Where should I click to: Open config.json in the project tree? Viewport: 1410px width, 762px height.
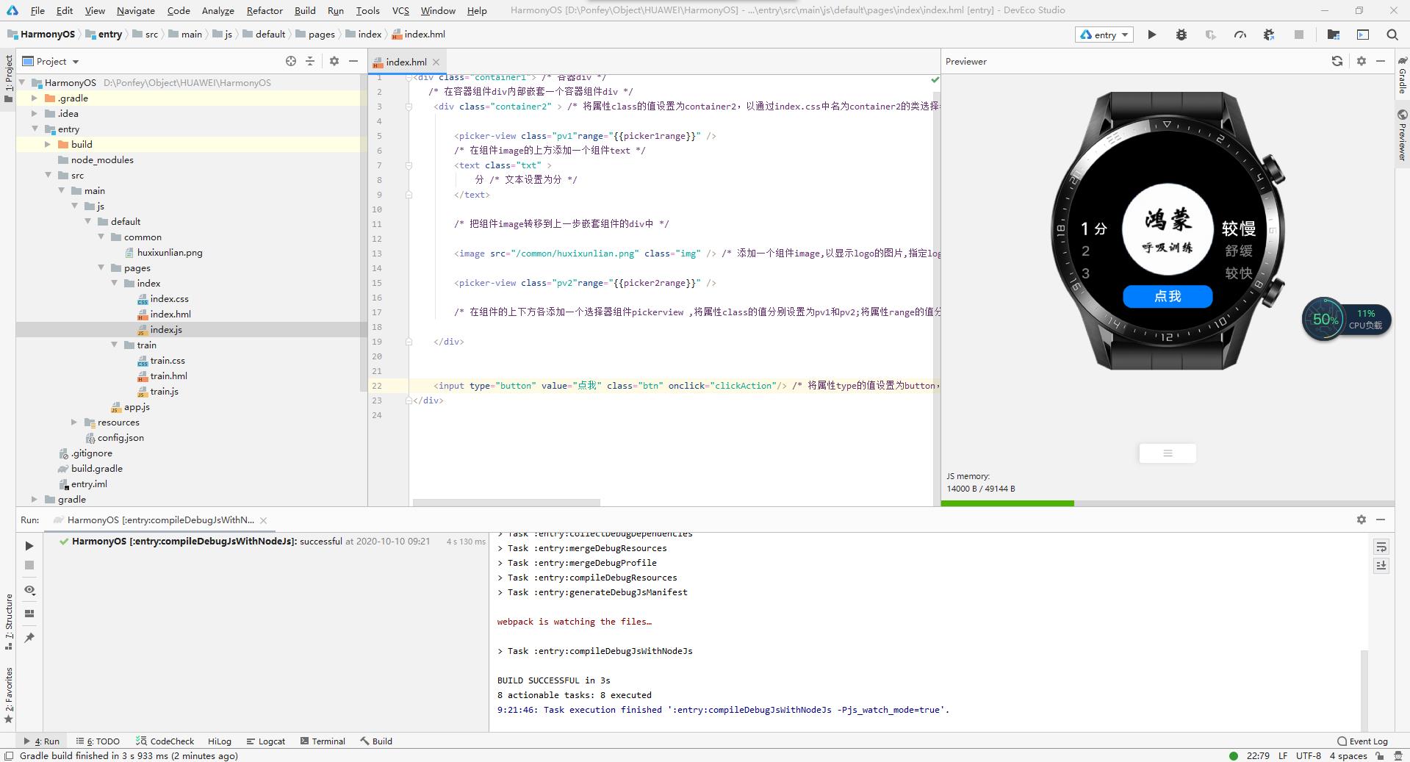121,438
